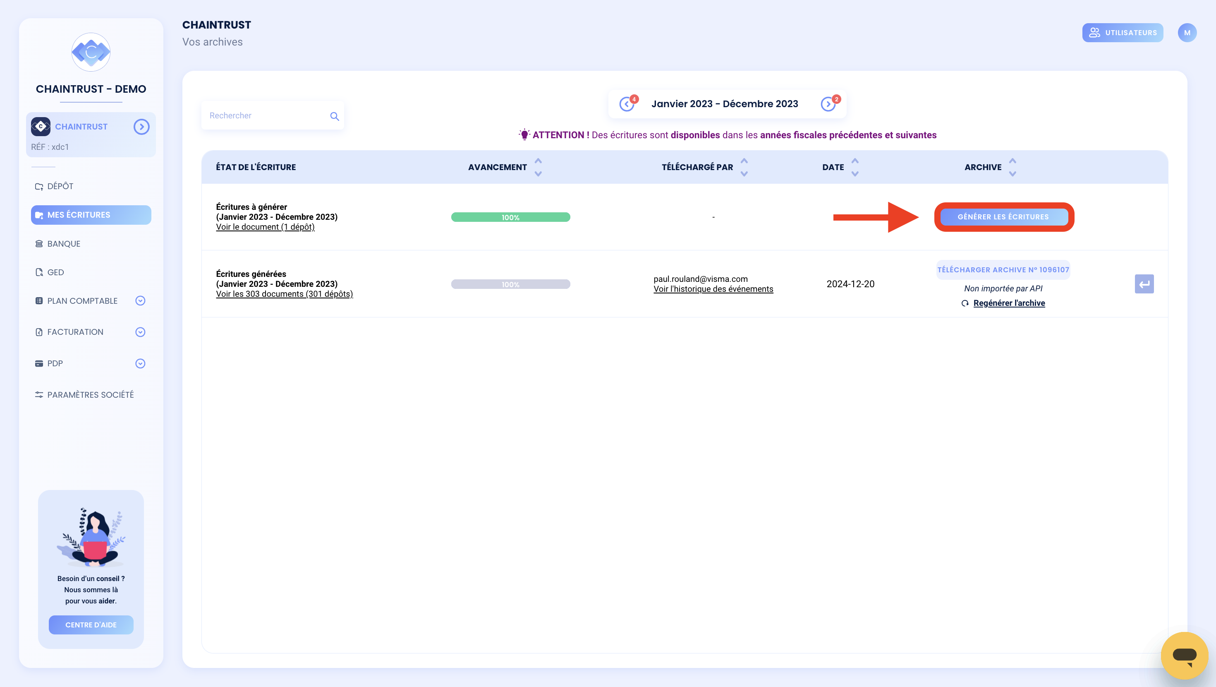Go to the next fiscal year arrow
The width and height of the screenshot is (1216, 687).
click(x=828, y=104)
